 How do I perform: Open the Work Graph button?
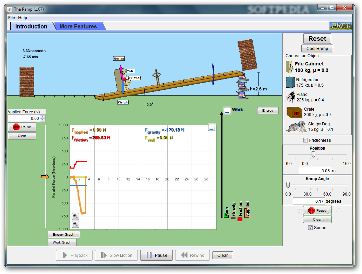(x=62, y=242)
